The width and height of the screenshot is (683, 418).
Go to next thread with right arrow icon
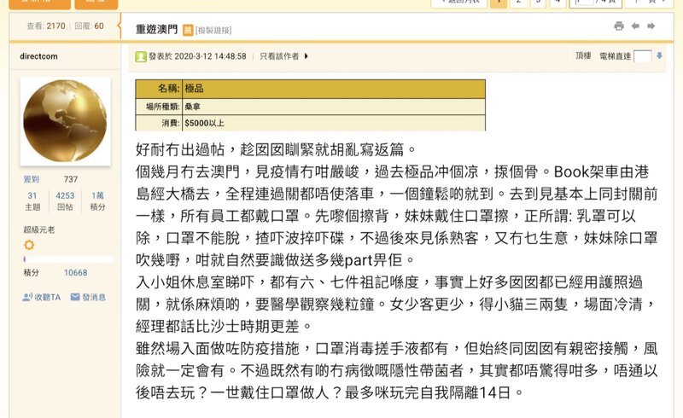[651, 26]
